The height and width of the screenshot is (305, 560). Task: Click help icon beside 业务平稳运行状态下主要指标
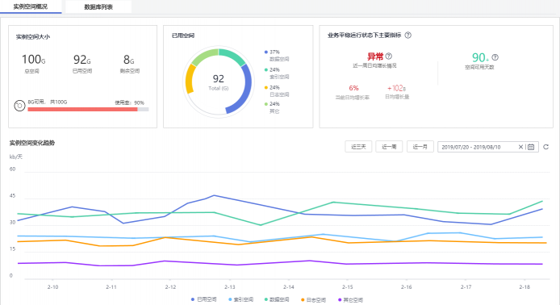407,35
